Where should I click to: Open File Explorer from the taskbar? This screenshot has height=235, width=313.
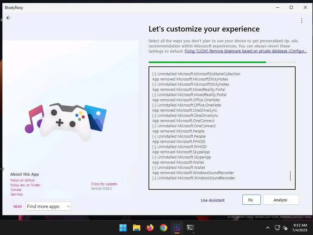(137, 228)
